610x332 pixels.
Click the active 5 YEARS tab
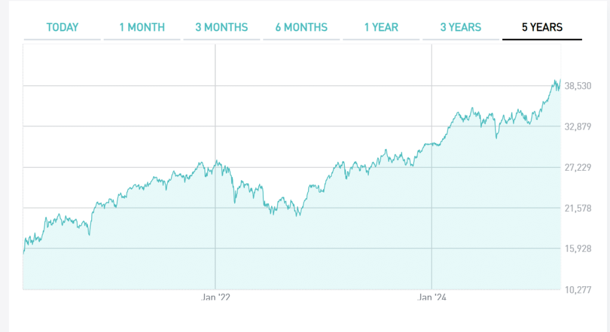pyautogui.click(x=541, y=27)
